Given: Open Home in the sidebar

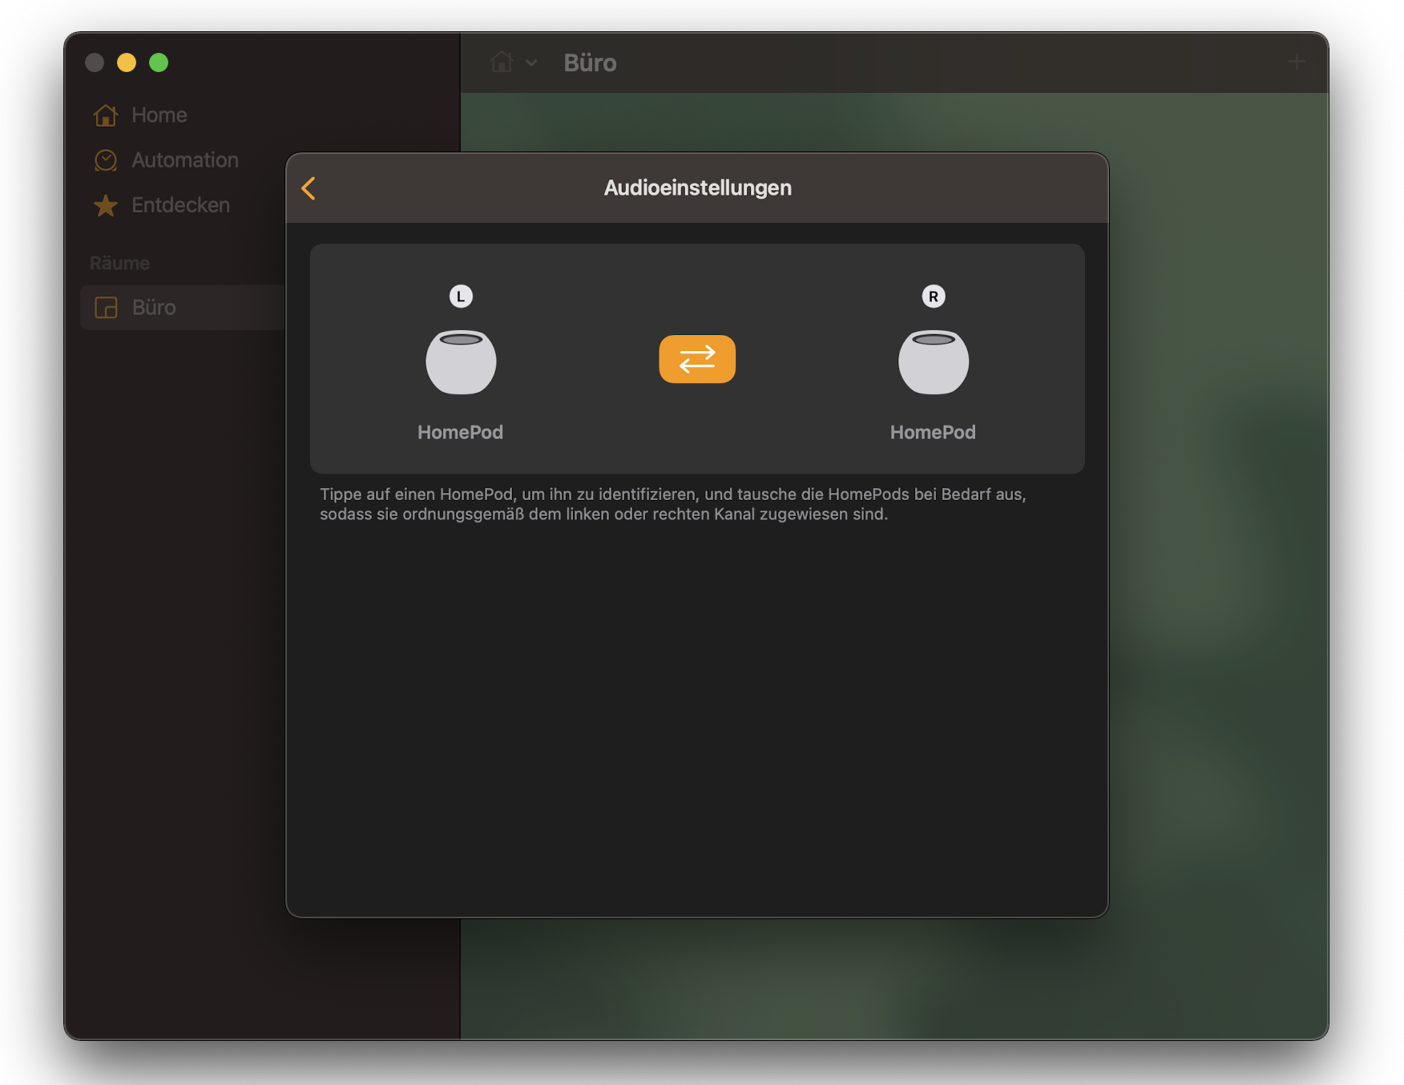Looking at the screenshot, I should pyautogui.click(x=159, y=115).
